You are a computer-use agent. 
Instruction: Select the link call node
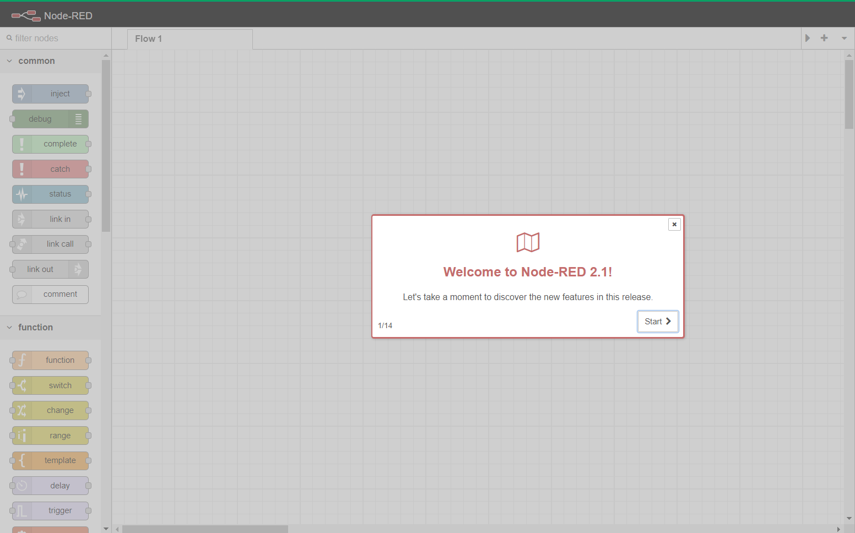pos(51,244)
